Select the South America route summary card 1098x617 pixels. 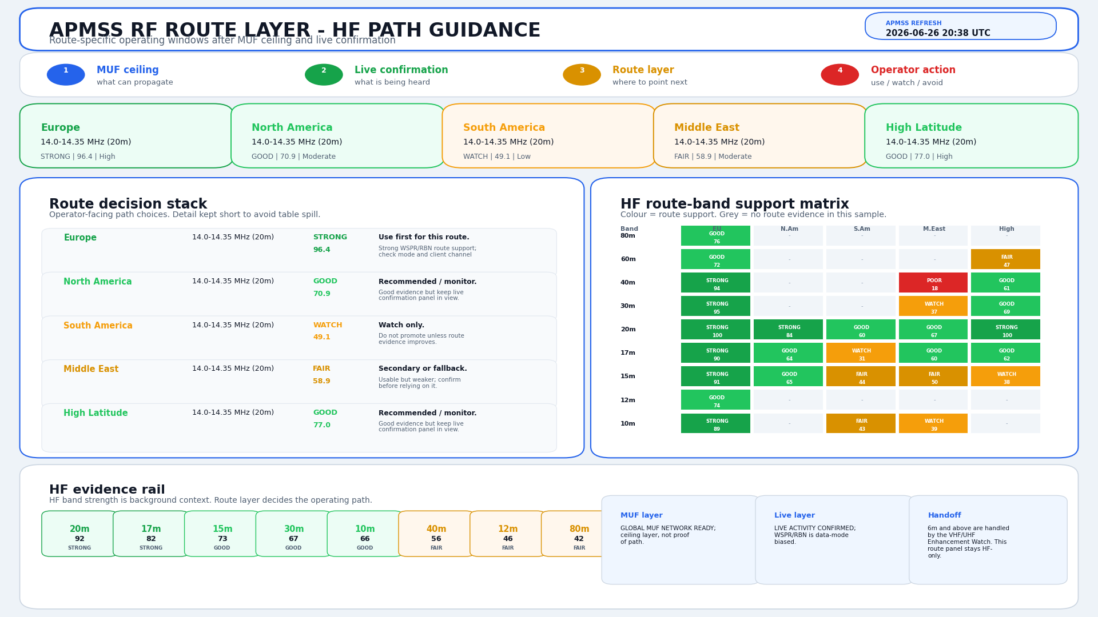pos(548,136)
